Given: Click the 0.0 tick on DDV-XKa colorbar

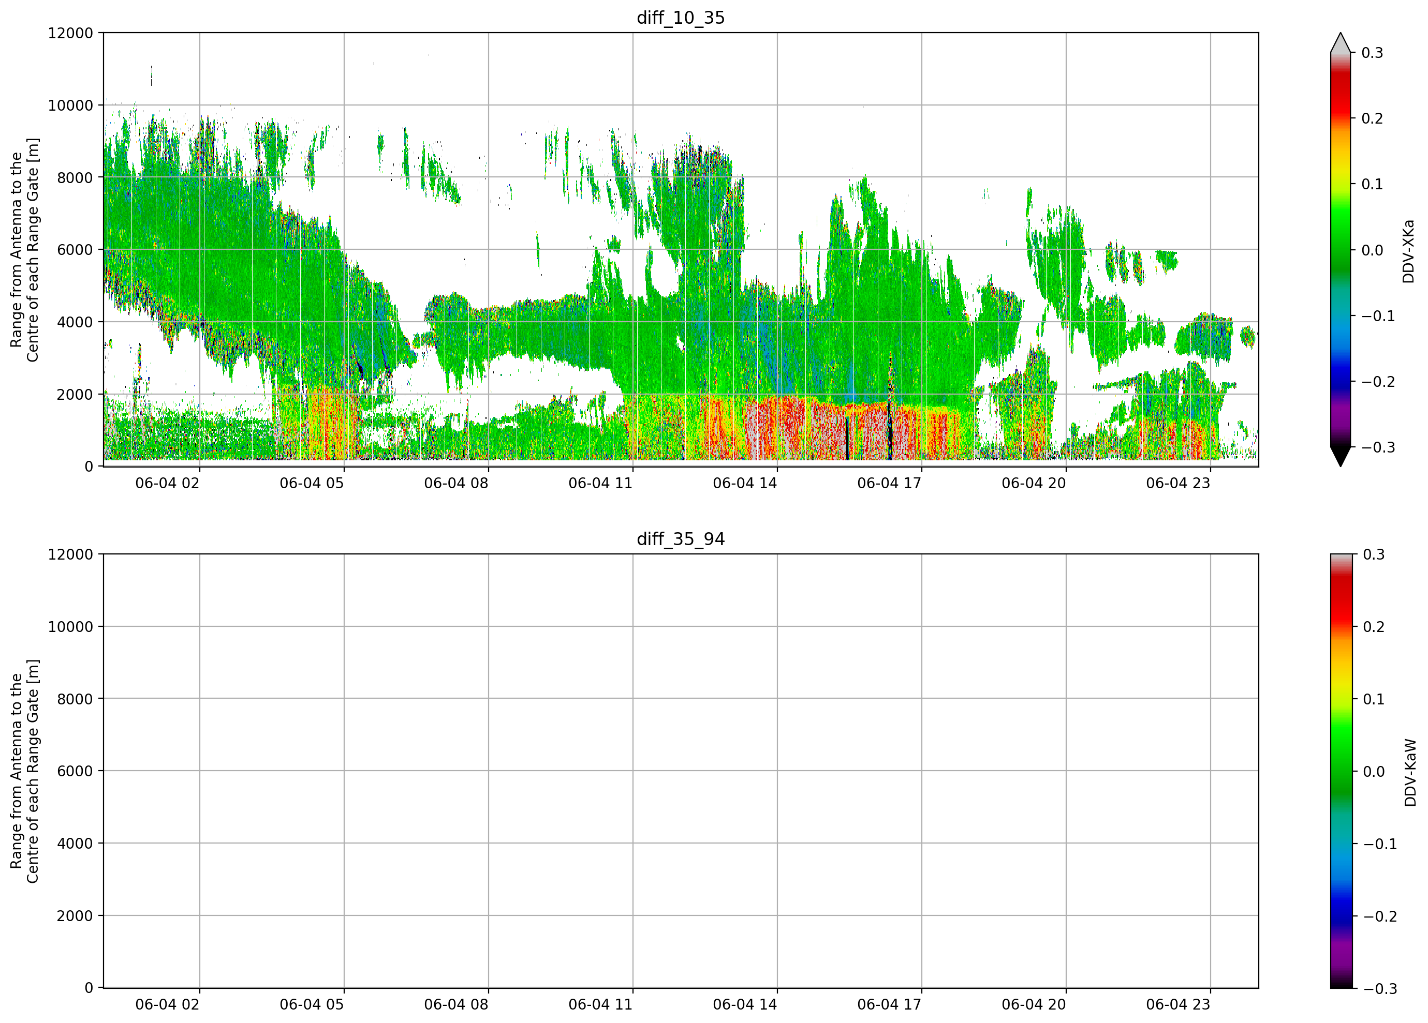Looking at the screenshot, I should pos(1372,250).
